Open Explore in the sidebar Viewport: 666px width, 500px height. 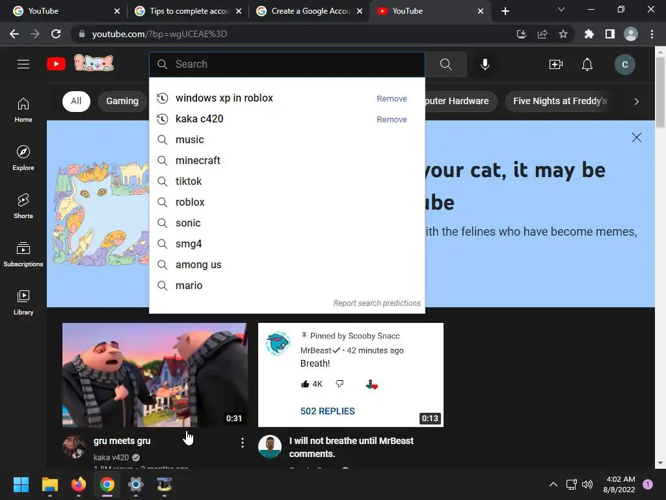[23, 158]
